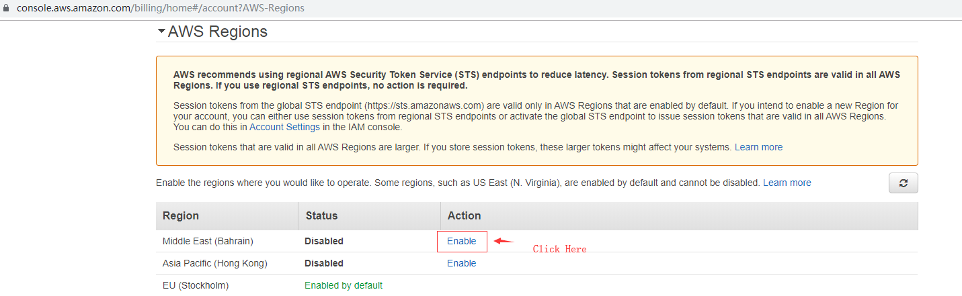962x296 pixels.
Task: Enable the Asia Pacific (Hong Kong) region
Action: pos(461,263)
